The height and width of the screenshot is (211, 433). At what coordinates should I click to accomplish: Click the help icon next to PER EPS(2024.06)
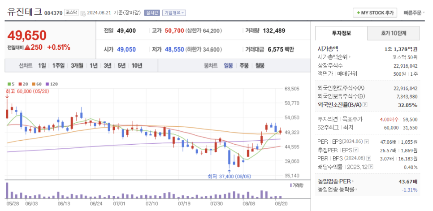coord(367,142)
